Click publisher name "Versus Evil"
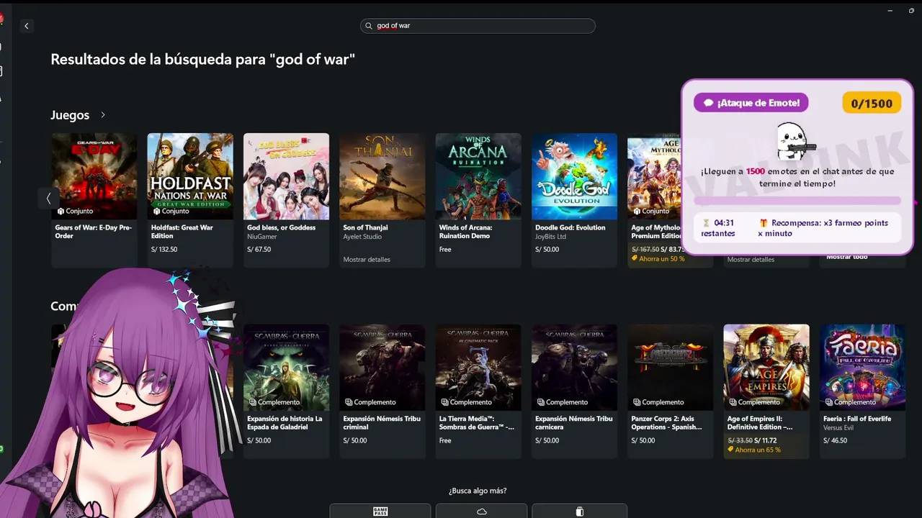Screen dimensions: 922x518 (838, 427)
